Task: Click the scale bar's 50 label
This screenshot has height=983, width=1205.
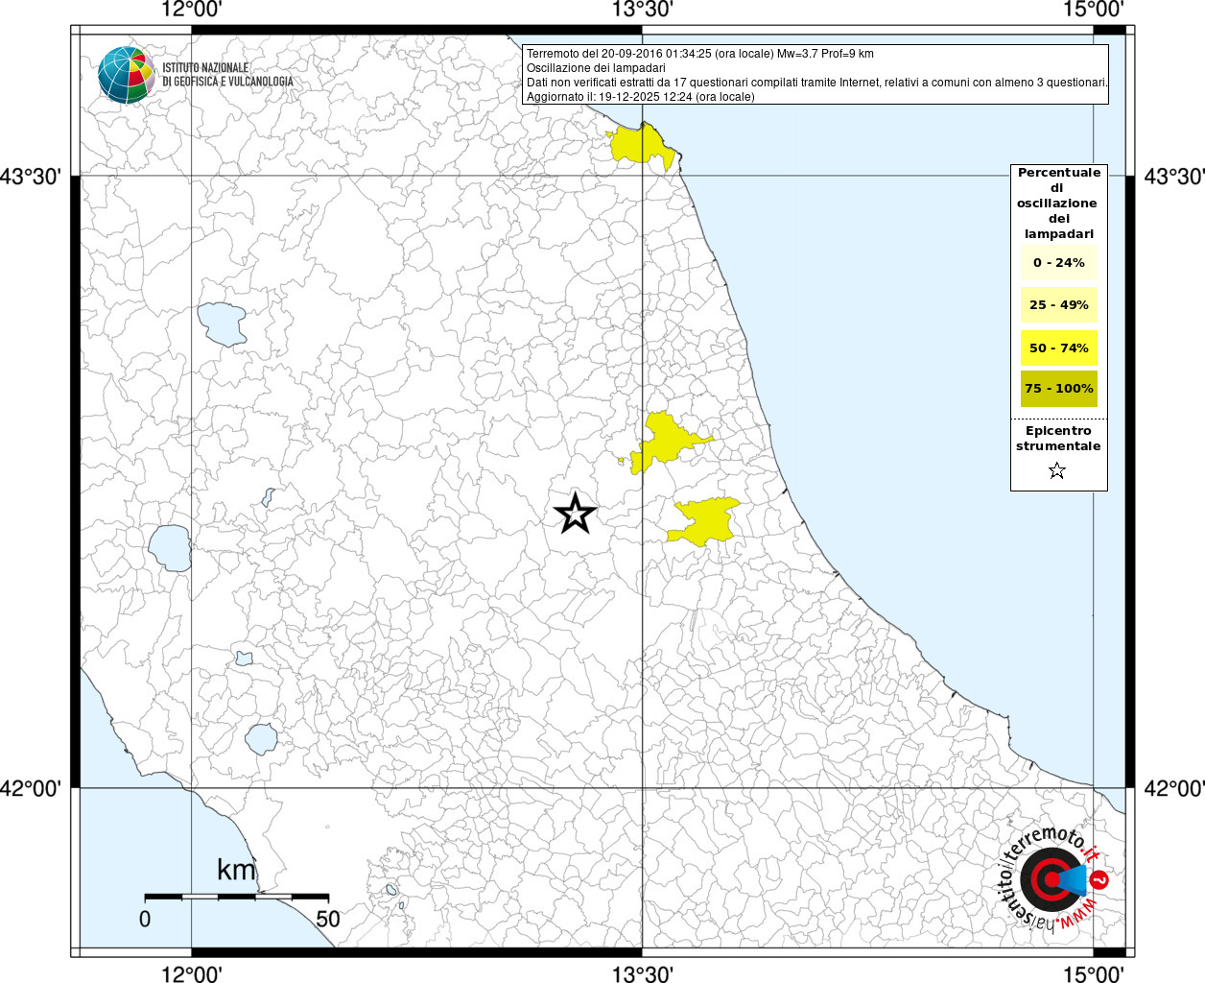Action: pos(328,919)
